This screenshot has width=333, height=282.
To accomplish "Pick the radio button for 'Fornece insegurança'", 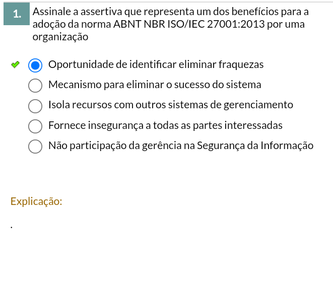I will click(35, 126).
